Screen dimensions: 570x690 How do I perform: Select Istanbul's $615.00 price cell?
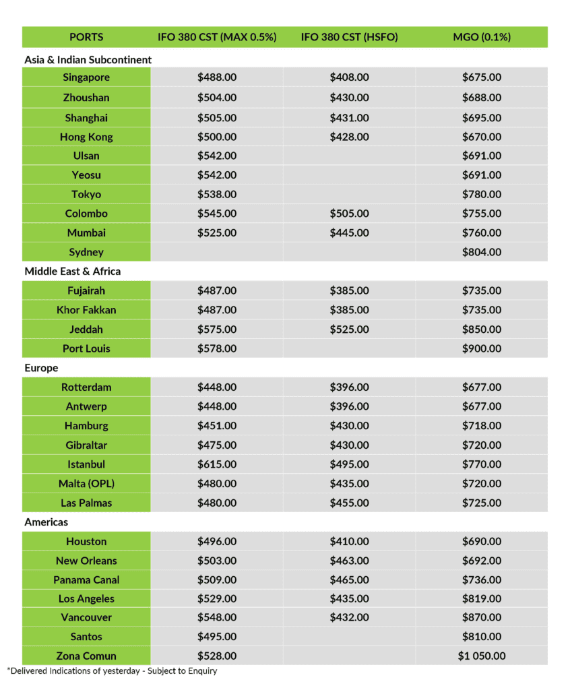click(x=217, y=464)
